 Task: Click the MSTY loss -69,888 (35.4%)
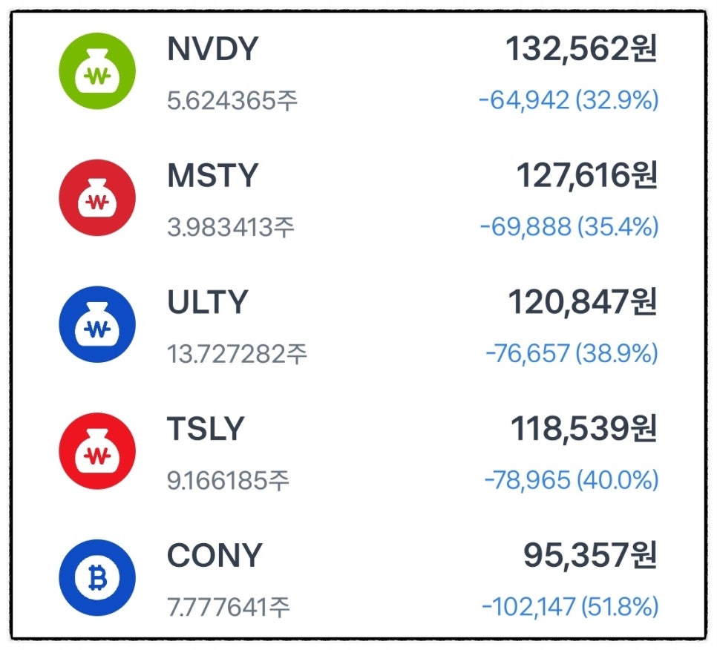point(569,227)
